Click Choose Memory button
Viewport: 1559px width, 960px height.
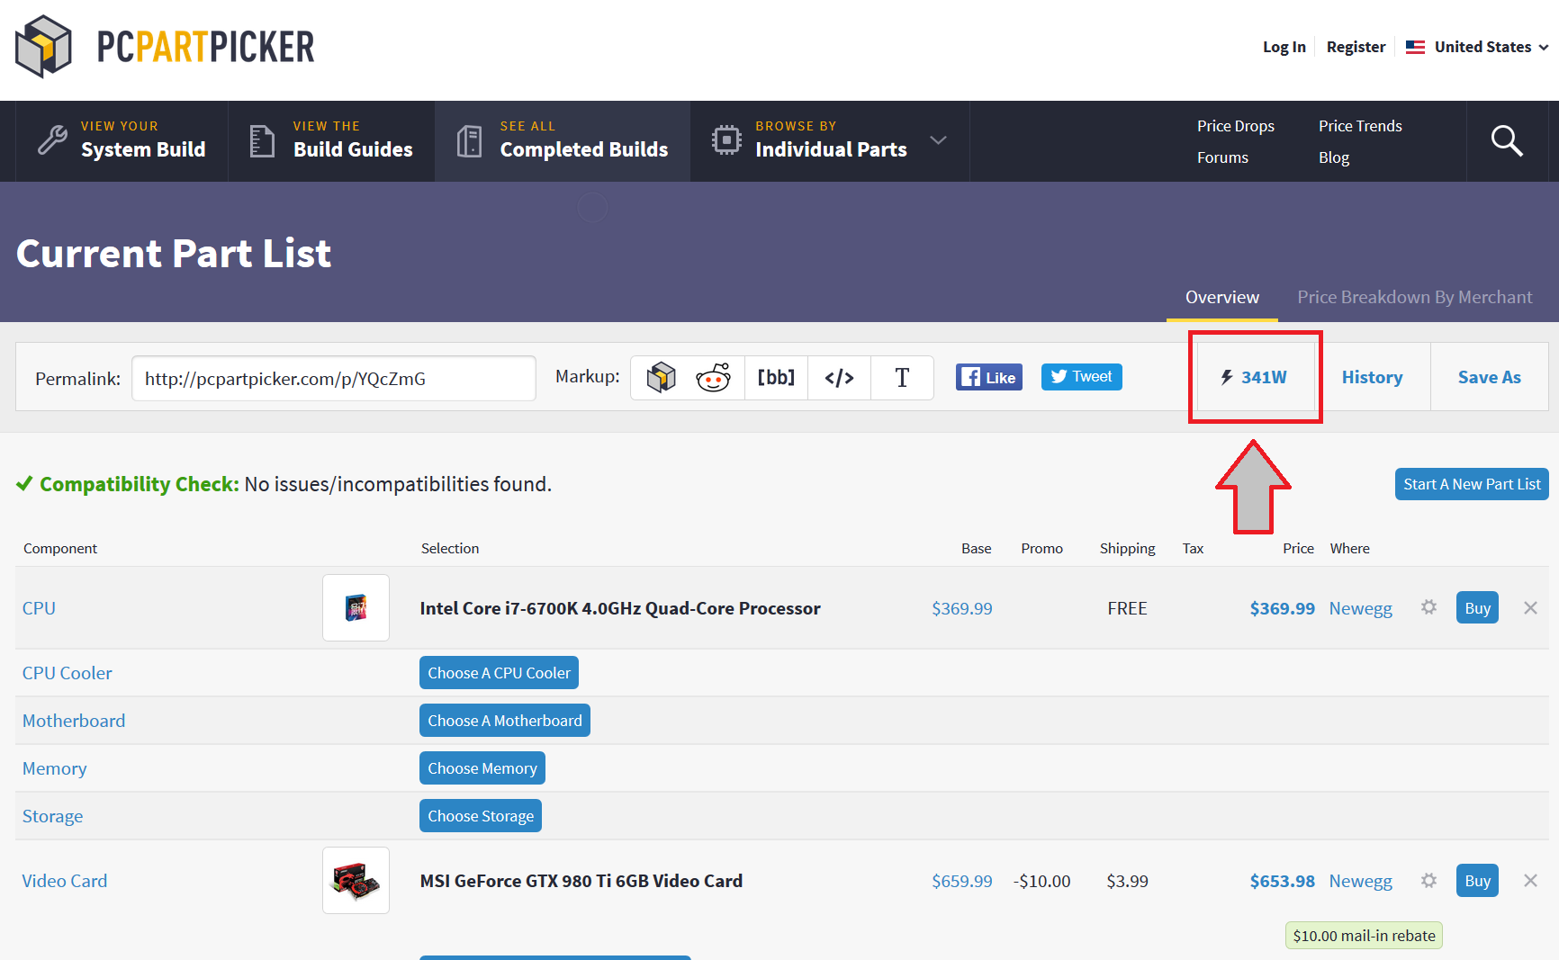point(482,768)
